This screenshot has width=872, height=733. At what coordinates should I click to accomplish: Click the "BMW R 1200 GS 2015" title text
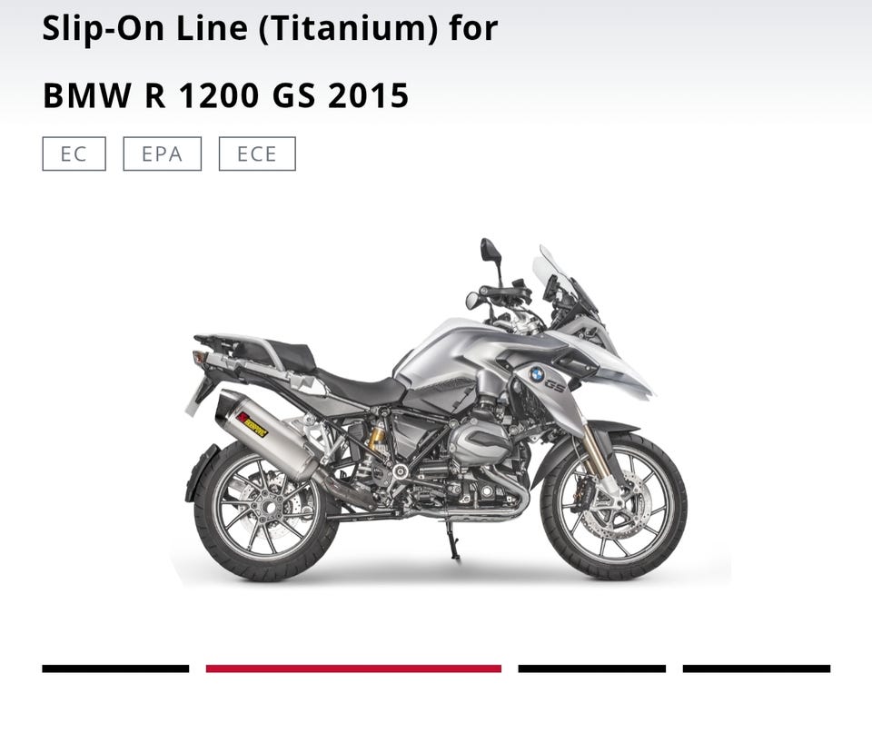click(x=226, y=94)
